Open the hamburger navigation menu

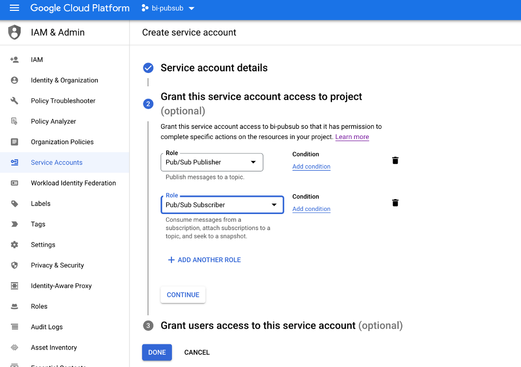click(x=15, y=8)
